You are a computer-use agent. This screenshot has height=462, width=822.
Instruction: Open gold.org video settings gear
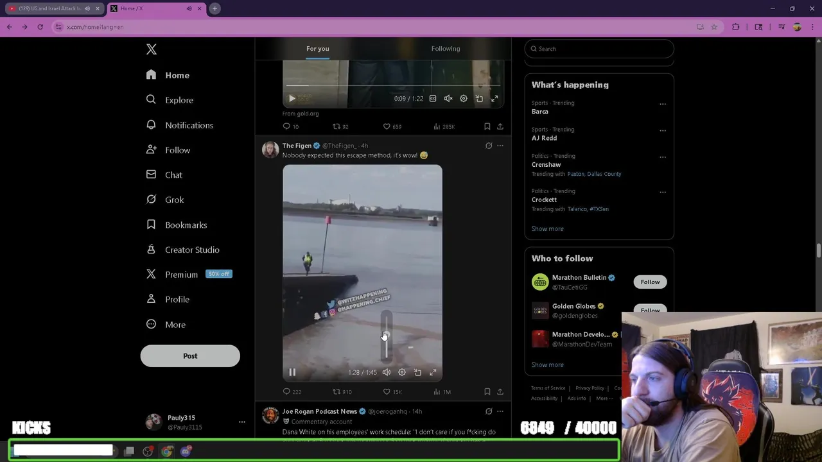(464, 99)
